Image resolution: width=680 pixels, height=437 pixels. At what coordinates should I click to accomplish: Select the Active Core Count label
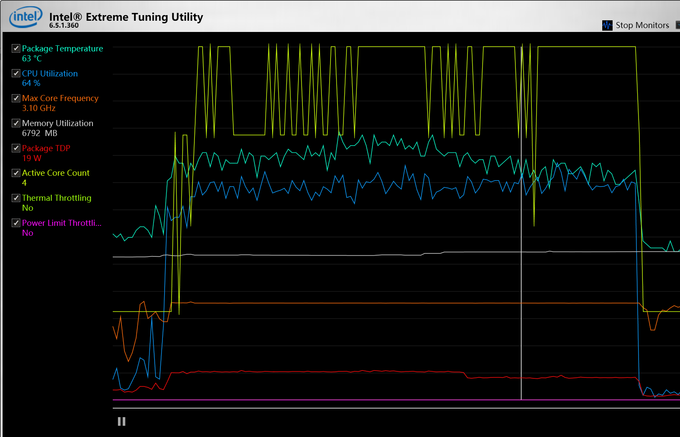point(56,173)
